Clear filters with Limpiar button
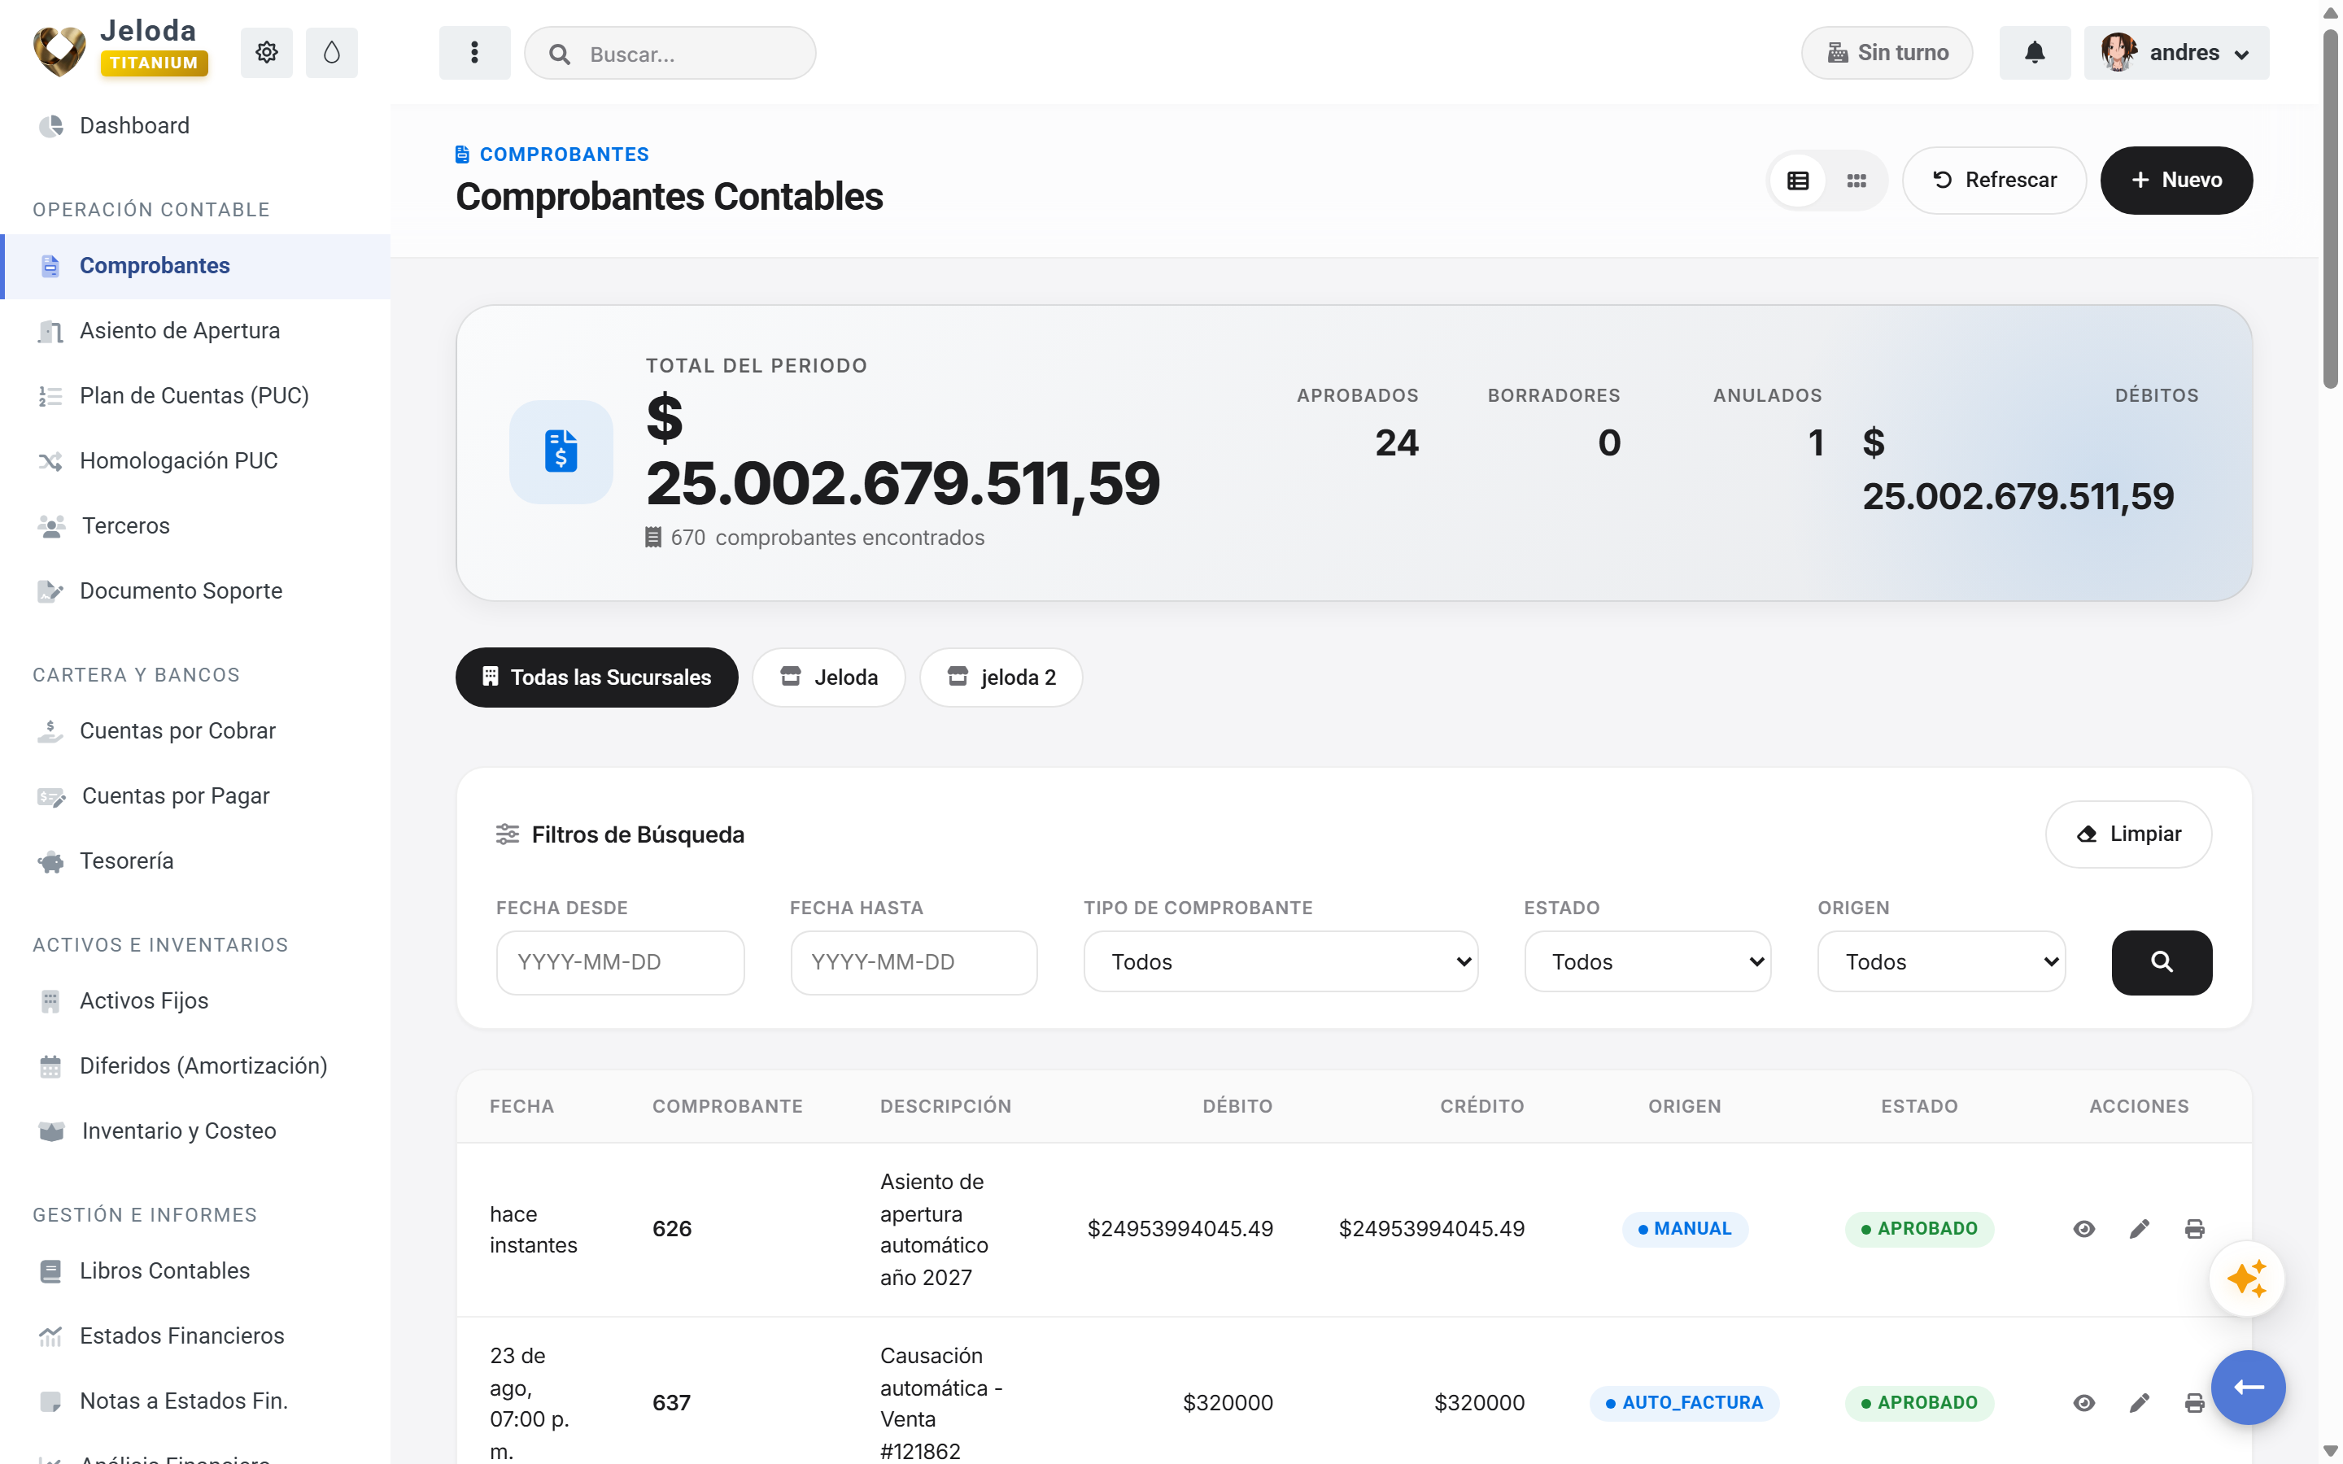The height and width of the screenshot is (1464, 2343). (2128, 834)
